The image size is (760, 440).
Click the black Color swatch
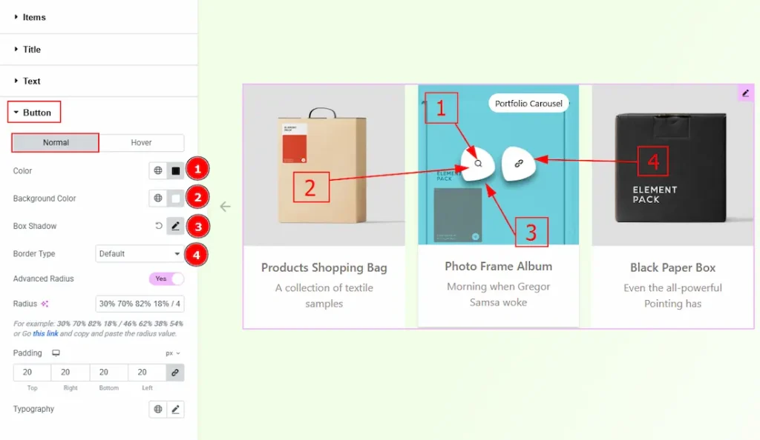tap(175, 170)
